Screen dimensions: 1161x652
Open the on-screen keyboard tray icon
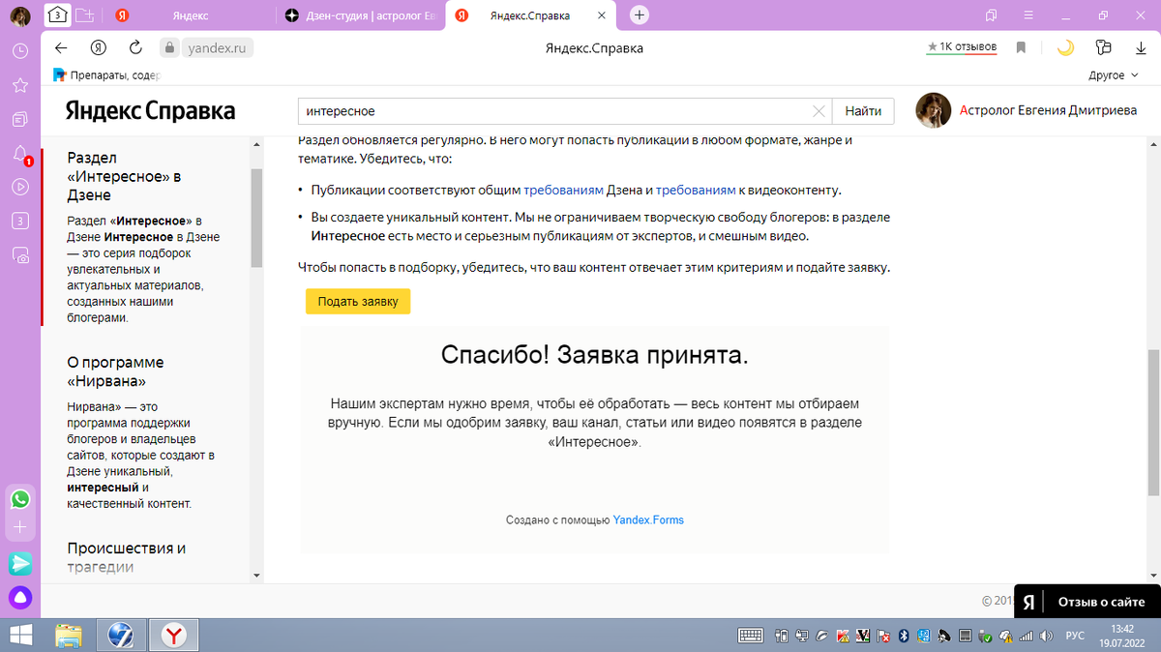tap(750, 636)
